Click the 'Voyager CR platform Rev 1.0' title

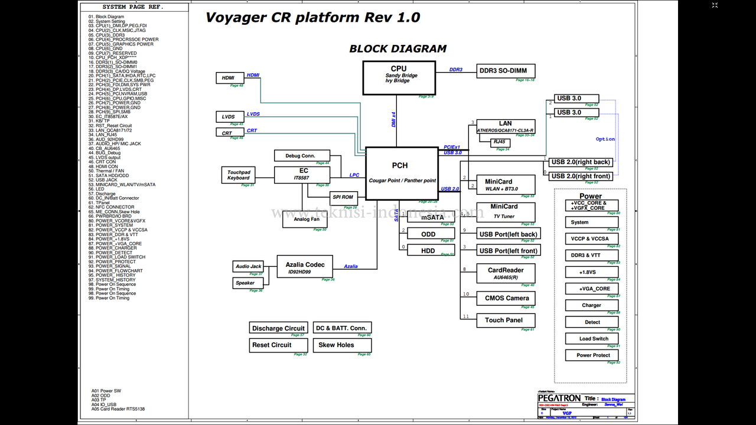(x=313, y=18)
